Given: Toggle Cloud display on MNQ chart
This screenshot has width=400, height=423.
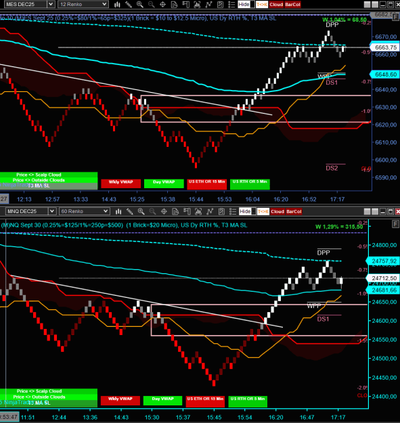Looking at the screenshot, I should (x=277, y=211).
